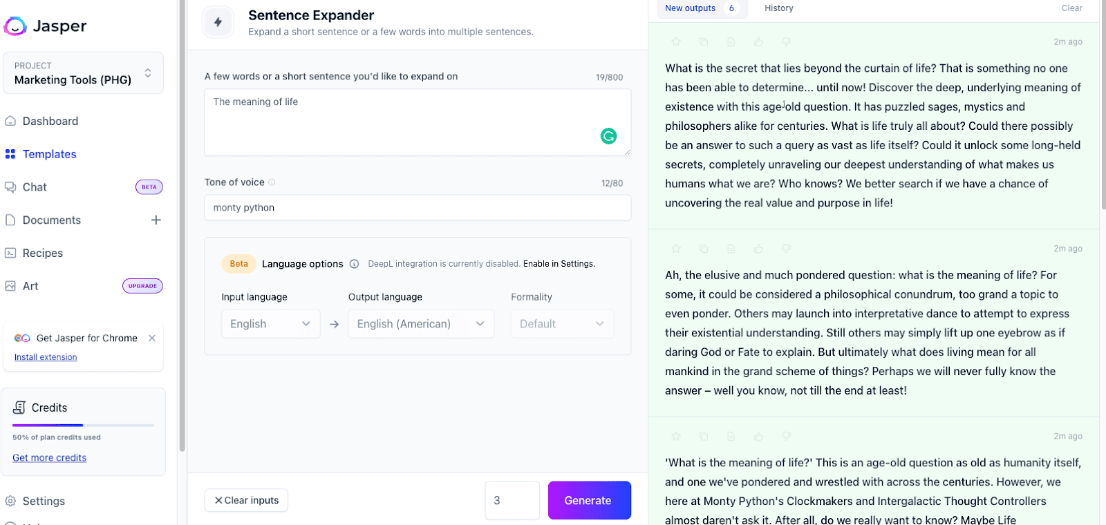Click the Enable in Settings link
The height and width of the screenshot is (525, 1106).
pyautogui.click(x=559, y=264)
